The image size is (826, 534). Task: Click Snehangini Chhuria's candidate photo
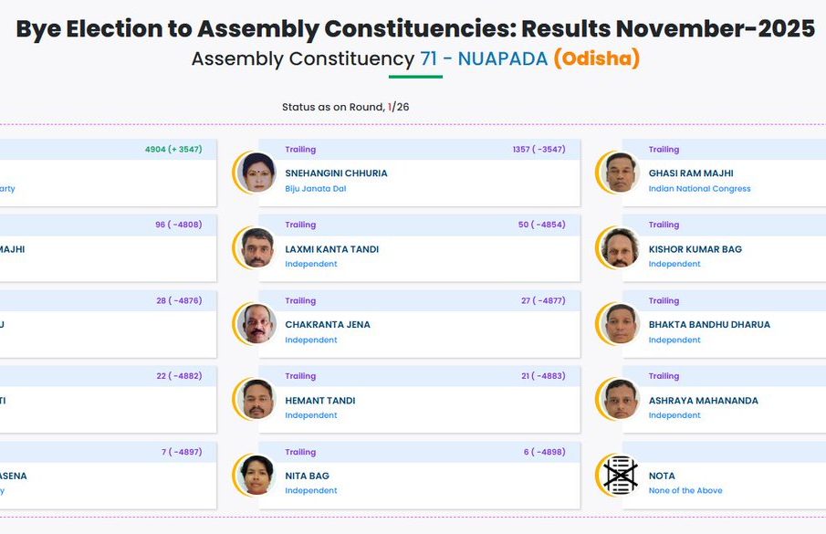point(257,173)
